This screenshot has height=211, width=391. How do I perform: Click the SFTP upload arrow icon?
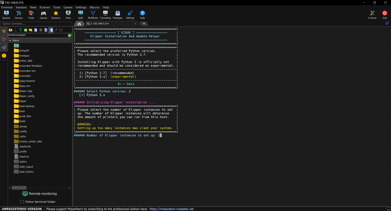tap(20, 30)
